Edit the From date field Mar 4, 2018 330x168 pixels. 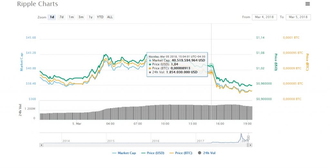tap(264, 17)
